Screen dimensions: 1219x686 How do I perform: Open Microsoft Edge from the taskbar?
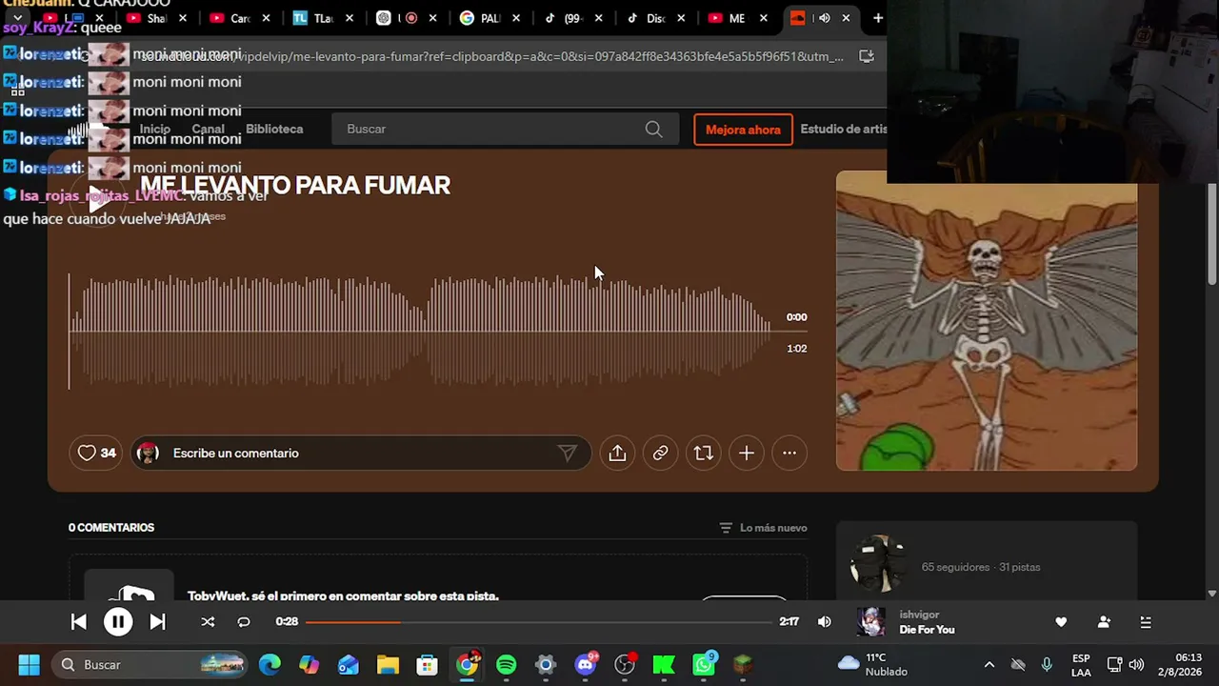(270, 665)
